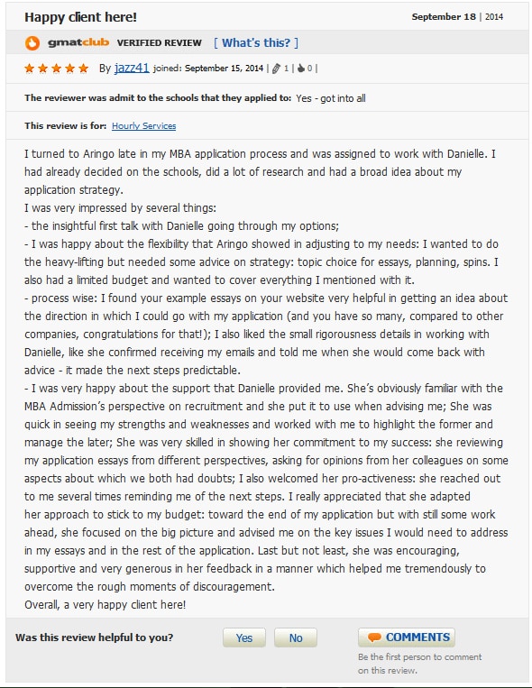Click the "Happy client here!" review title

tap(81, 17)
